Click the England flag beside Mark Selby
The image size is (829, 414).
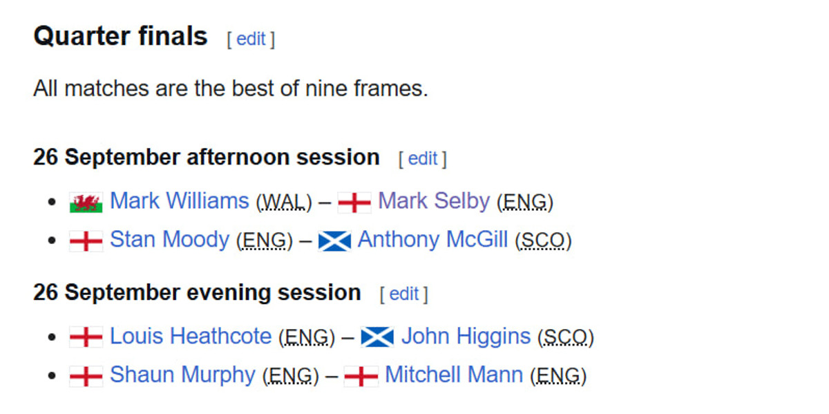pyautogui.click(x=354, y=203)
